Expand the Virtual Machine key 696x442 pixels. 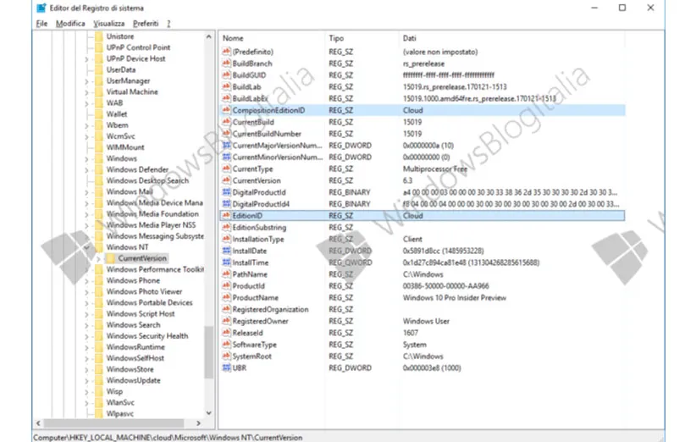point(86,92)
